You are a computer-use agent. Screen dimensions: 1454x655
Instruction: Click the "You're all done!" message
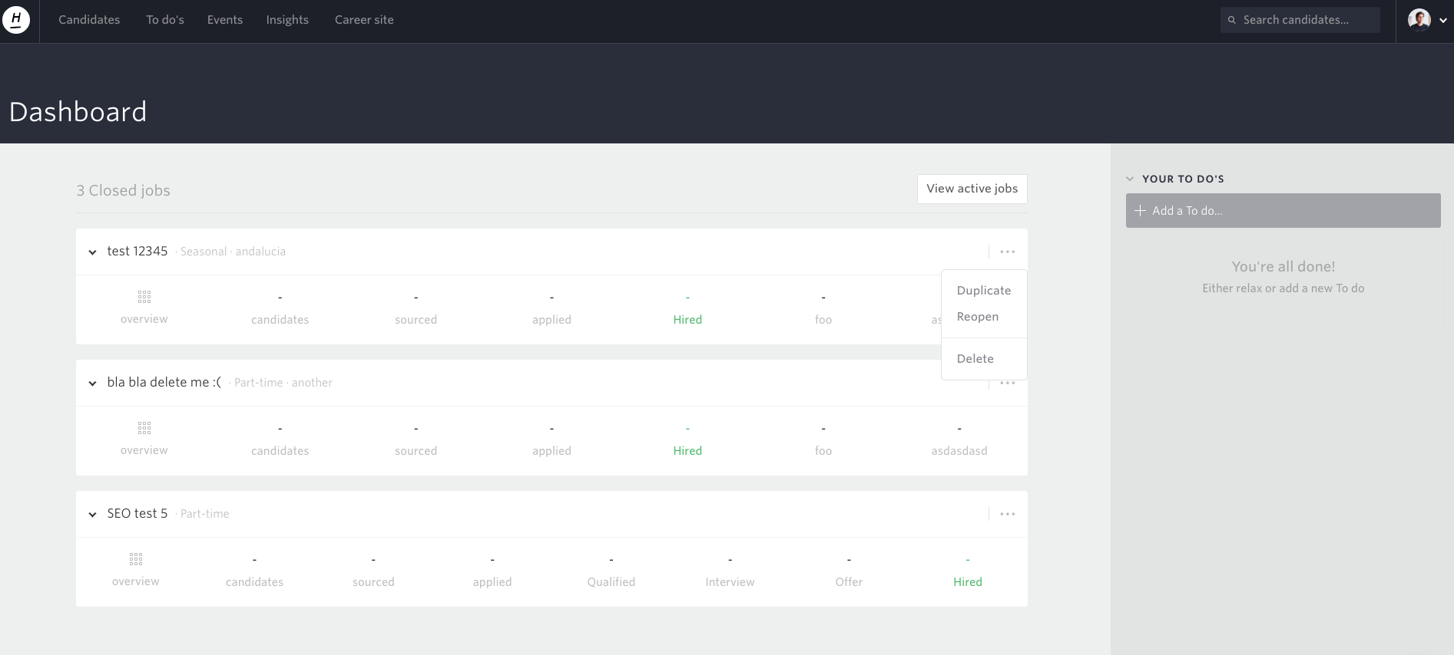tap(1283, 267)
